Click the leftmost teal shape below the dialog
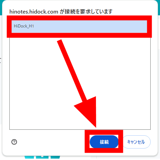 29,157
